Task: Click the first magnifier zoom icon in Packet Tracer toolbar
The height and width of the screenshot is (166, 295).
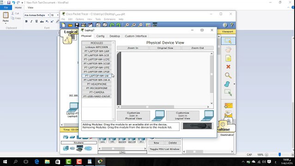Action: point(127,25)
